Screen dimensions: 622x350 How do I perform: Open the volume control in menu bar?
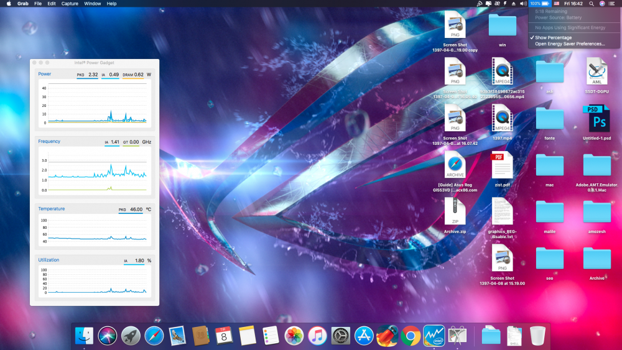click(523, 4)
